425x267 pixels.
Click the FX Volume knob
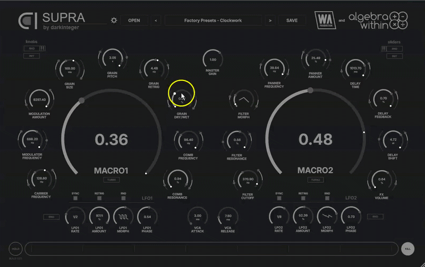(x=381, y=180)
